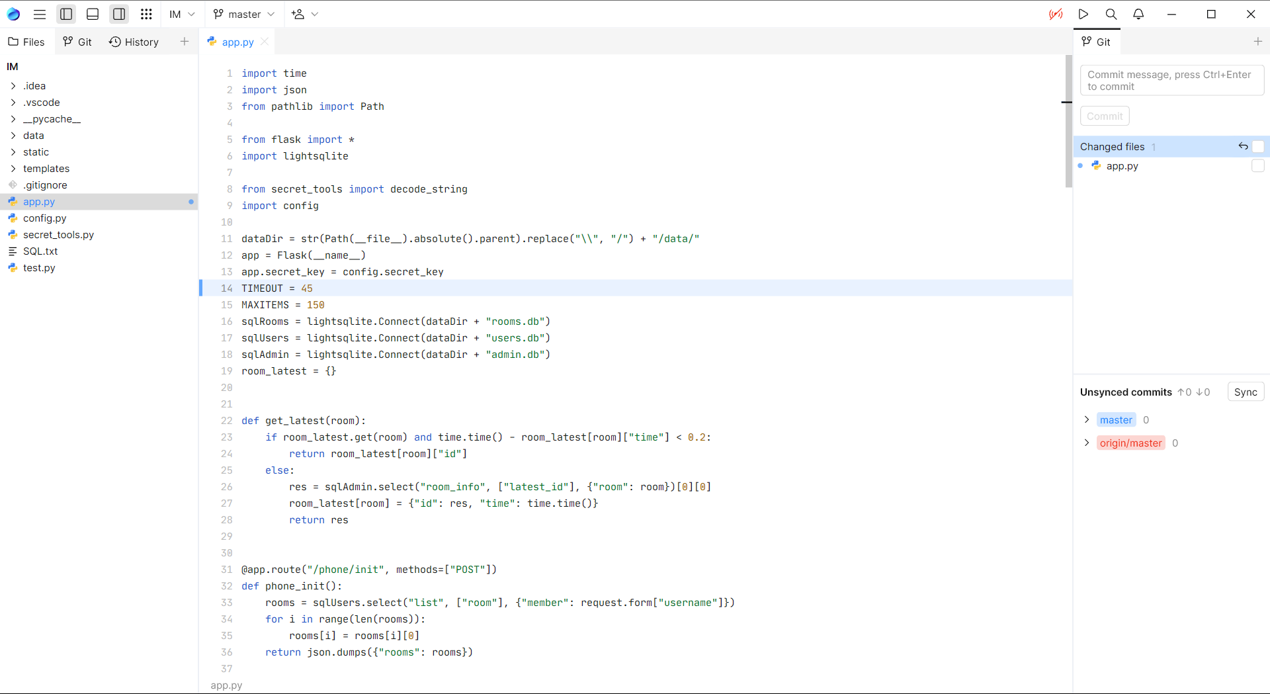Open the grid apps launcher icon

point(146,14)
